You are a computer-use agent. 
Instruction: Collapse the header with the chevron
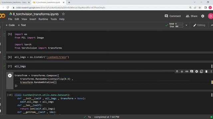coord(212,25)
